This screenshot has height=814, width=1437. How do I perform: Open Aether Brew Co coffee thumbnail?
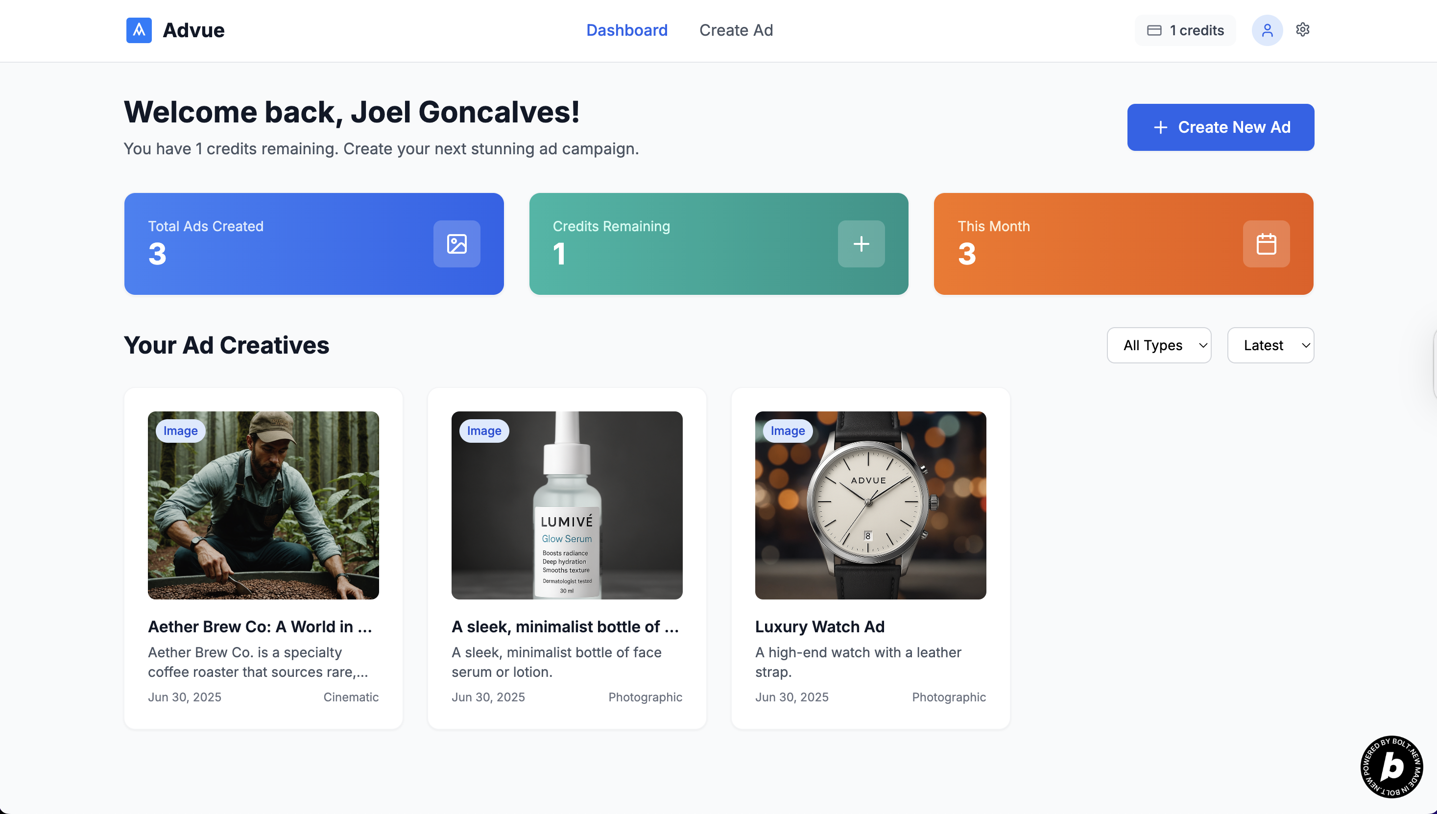(263, 505)
